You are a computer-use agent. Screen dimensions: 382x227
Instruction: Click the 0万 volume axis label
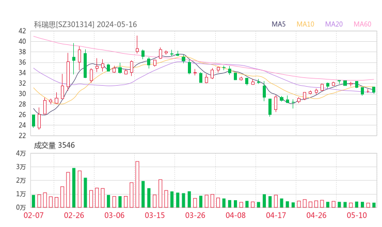point(21,207)
